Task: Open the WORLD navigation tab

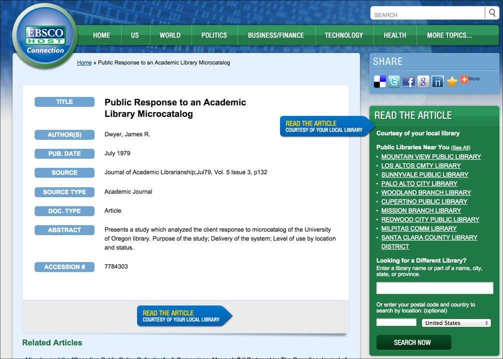Action: pyautogui.click(x=170, y=35)
